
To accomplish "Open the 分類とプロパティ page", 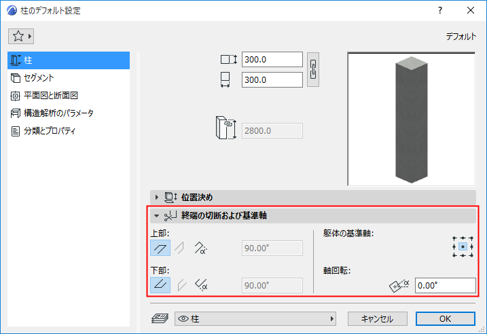I will (x=69, y=131).
